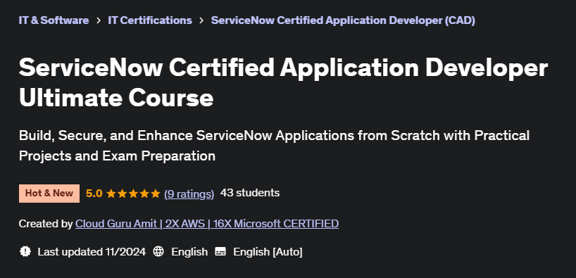Open ServiceNow Certified Application Developer (CAD) breadcrumb
This screenshot has width=576, height=278.
pos(343,20)
